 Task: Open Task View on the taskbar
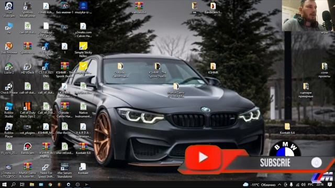click(x=22, y=184)
